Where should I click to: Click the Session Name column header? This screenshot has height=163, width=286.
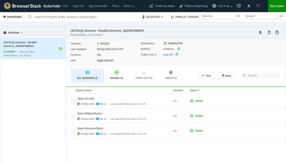(84, 90)
